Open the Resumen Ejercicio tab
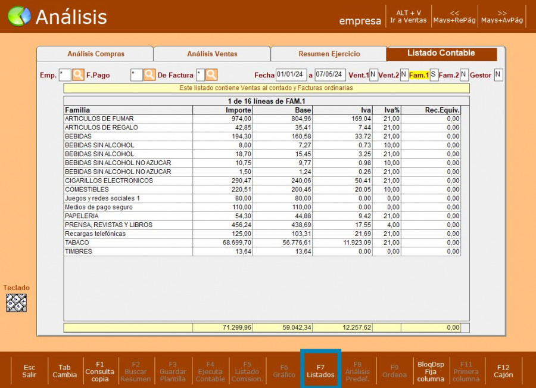Image resolution: width=536 pixels, height=388 pixels. 329,54
